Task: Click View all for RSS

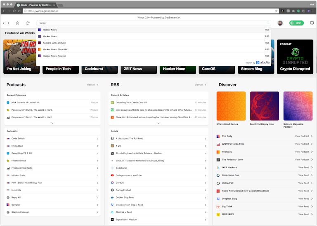Action: [200, 85]
